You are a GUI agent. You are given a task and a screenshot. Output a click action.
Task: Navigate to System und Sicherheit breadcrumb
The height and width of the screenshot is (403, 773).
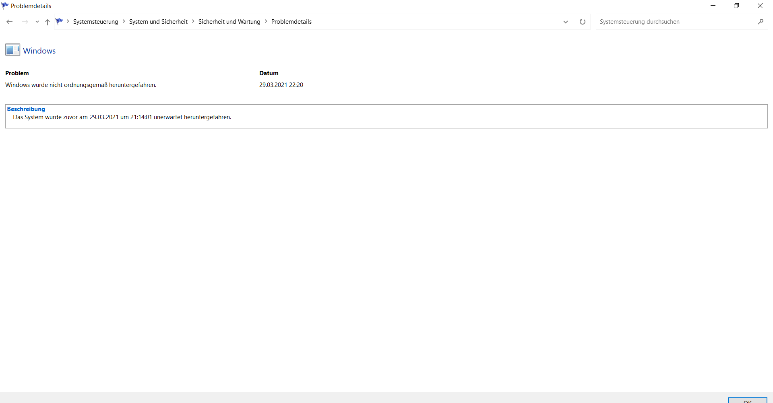[158, 22]
